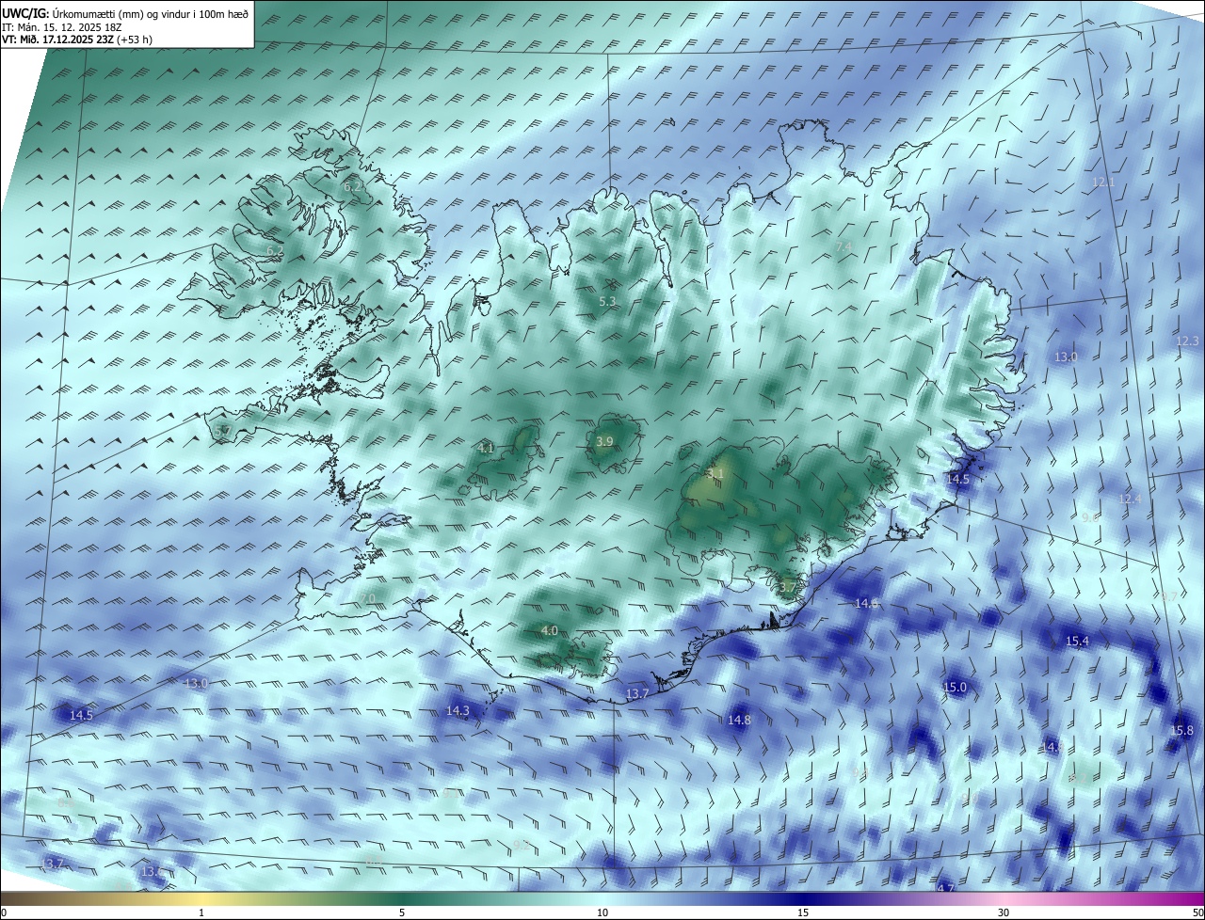This screenshot has height=920, width=1205.
Task: Click the 3.1 value on the large glacier
Action: click(x=715, y=474)
